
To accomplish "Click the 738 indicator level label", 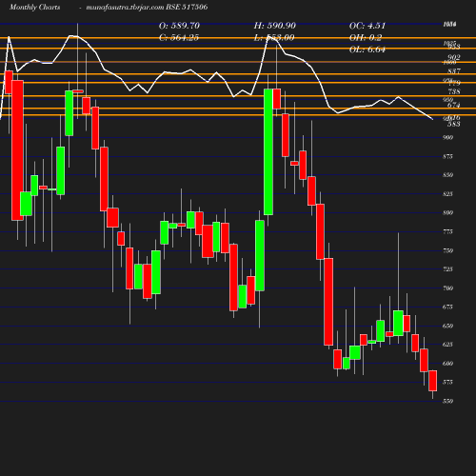I will [454, 91].
